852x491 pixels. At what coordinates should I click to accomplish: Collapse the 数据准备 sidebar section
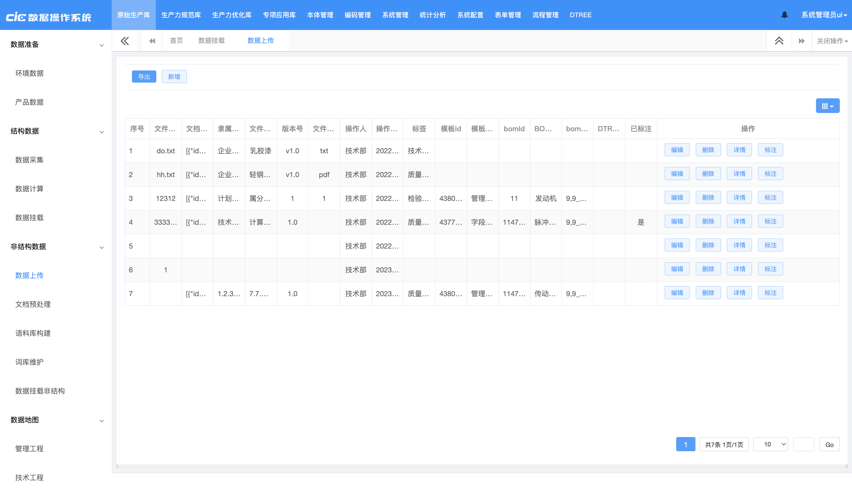point(101,45)
